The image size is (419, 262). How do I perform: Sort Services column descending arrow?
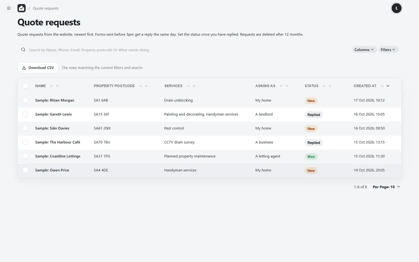(194, 86)
